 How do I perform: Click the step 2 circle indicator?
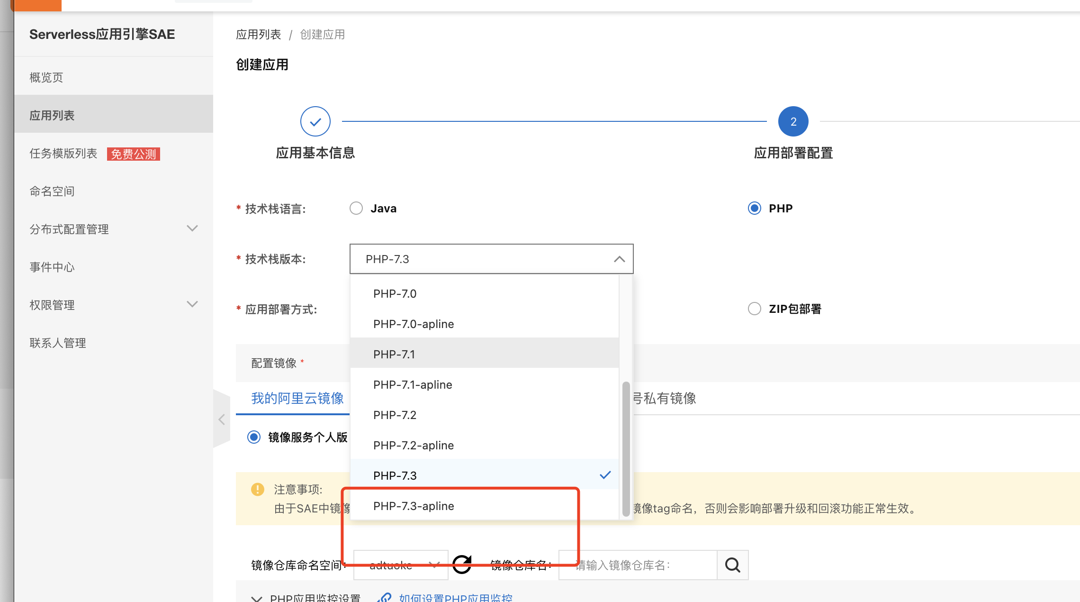click(793, 121)
